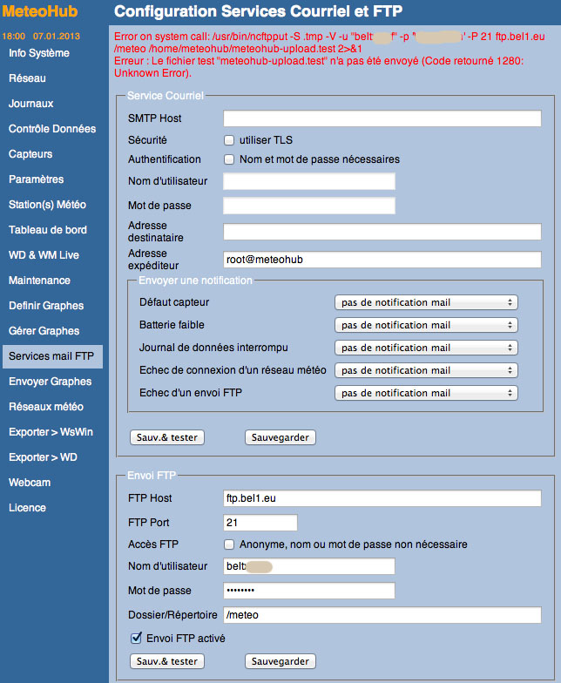Select 'Tableau de bord' sidebar item
This screenshot has width=561, height=683.
(x=48, y=230)
